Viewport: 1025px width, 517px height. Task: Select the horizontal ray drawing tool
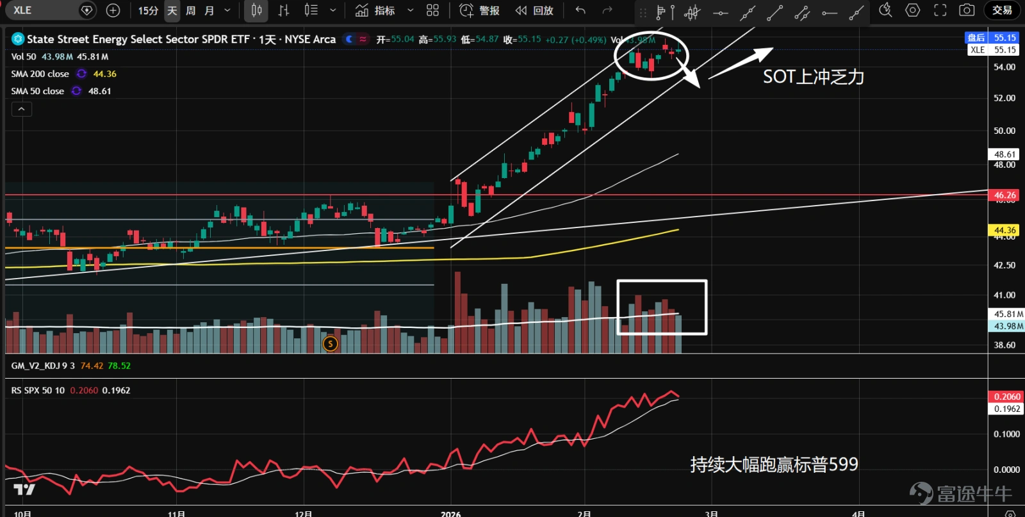pos(830,12)
